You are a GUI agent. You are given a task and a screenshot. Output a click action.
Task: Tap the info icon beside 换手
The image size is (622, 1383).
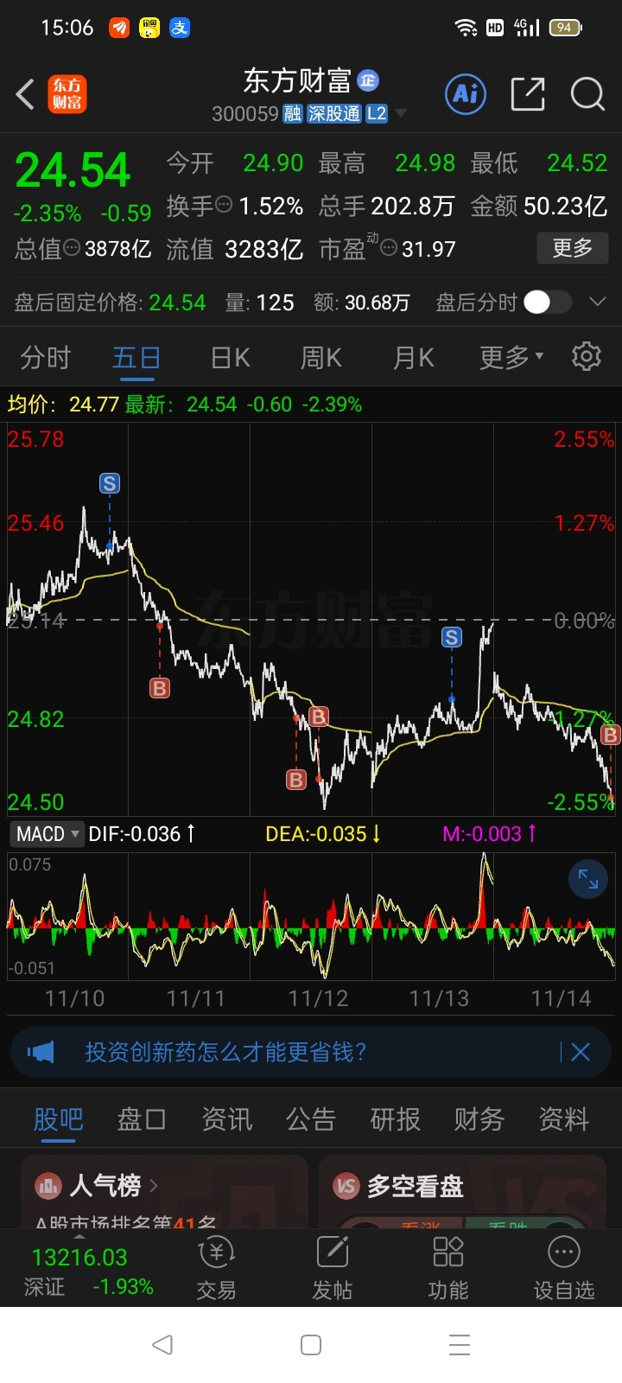pos(224,206)
